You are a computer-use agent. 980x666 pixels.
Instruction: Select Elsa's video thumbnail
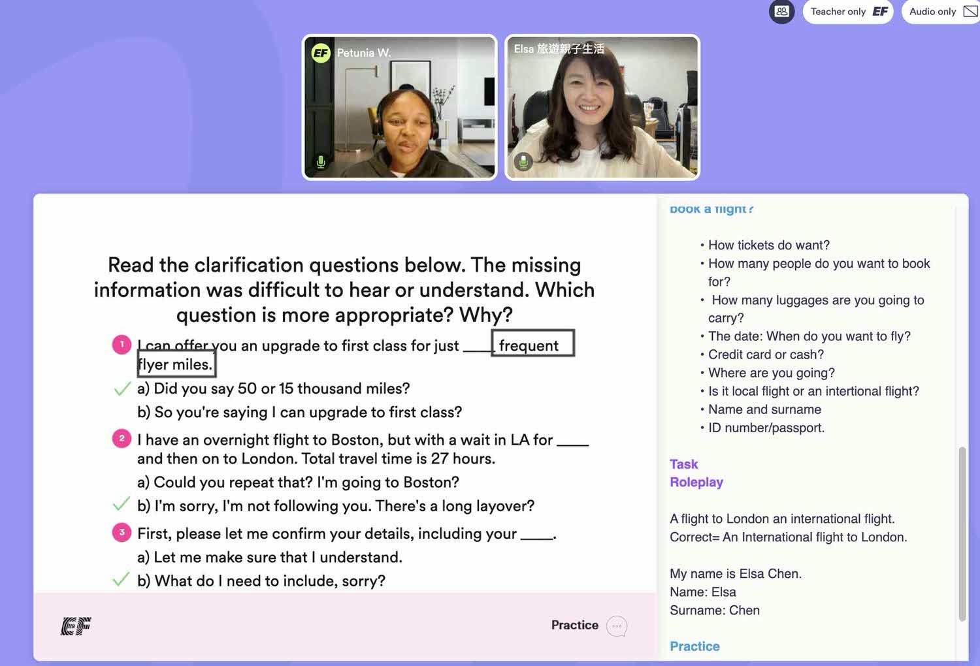602,106
